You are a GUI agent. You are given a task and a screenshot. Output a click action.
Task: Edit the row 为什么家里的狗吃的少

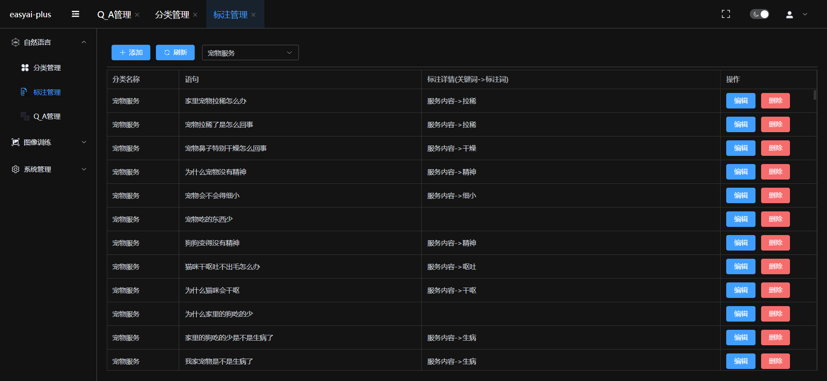741,314
